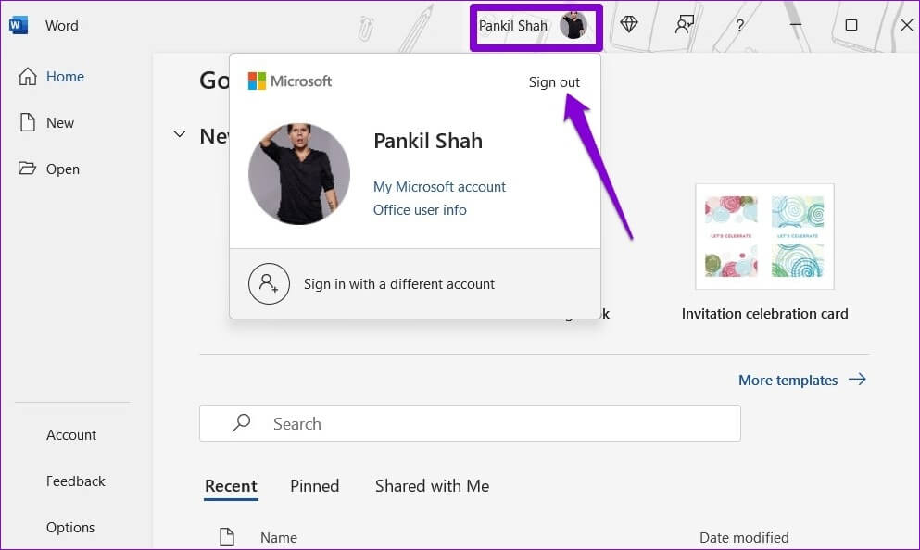
Task: Minimize the Word window
Action: coord(796,25)
